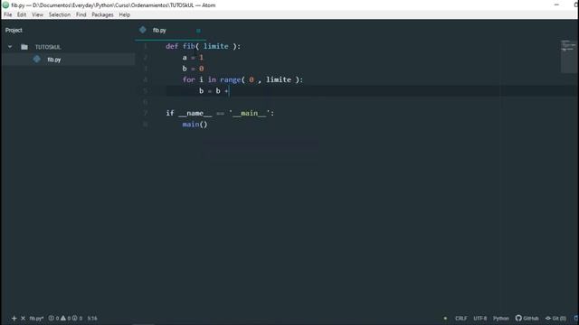Click the '__main__' string literal
This screenshot has height=325, width=579.
tap(250, 113)
